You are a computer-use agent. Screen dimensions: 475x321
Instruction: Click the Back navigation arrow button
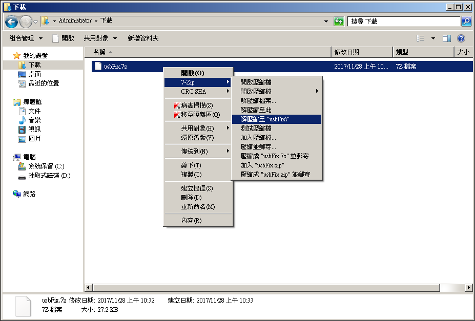(x=12, y=22)
